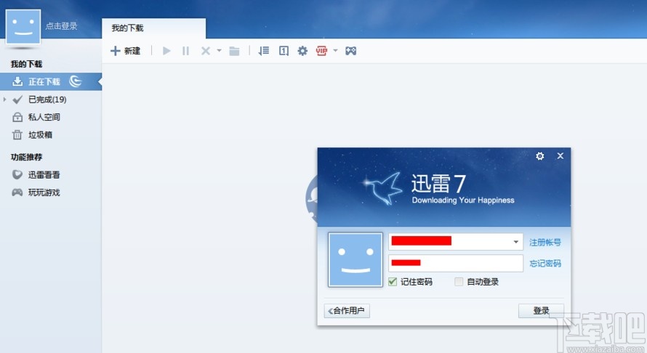
Task: Click the username input field
Action: point(456,242)
